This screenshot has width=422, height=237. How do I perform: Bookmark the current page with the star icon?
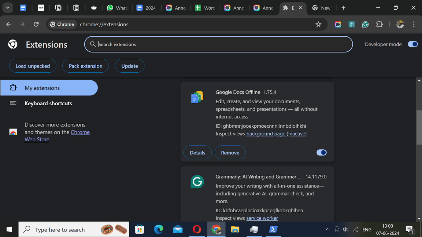tap(319, 24)
